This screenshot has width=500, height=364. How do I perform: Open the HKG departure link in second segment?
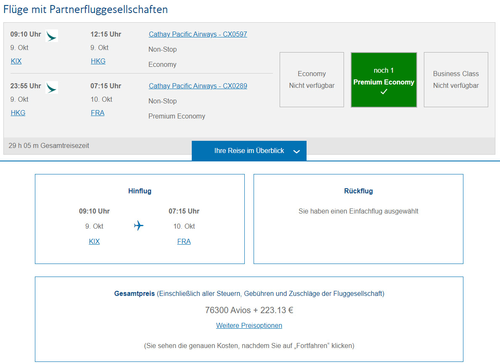[x=18, y=113]
